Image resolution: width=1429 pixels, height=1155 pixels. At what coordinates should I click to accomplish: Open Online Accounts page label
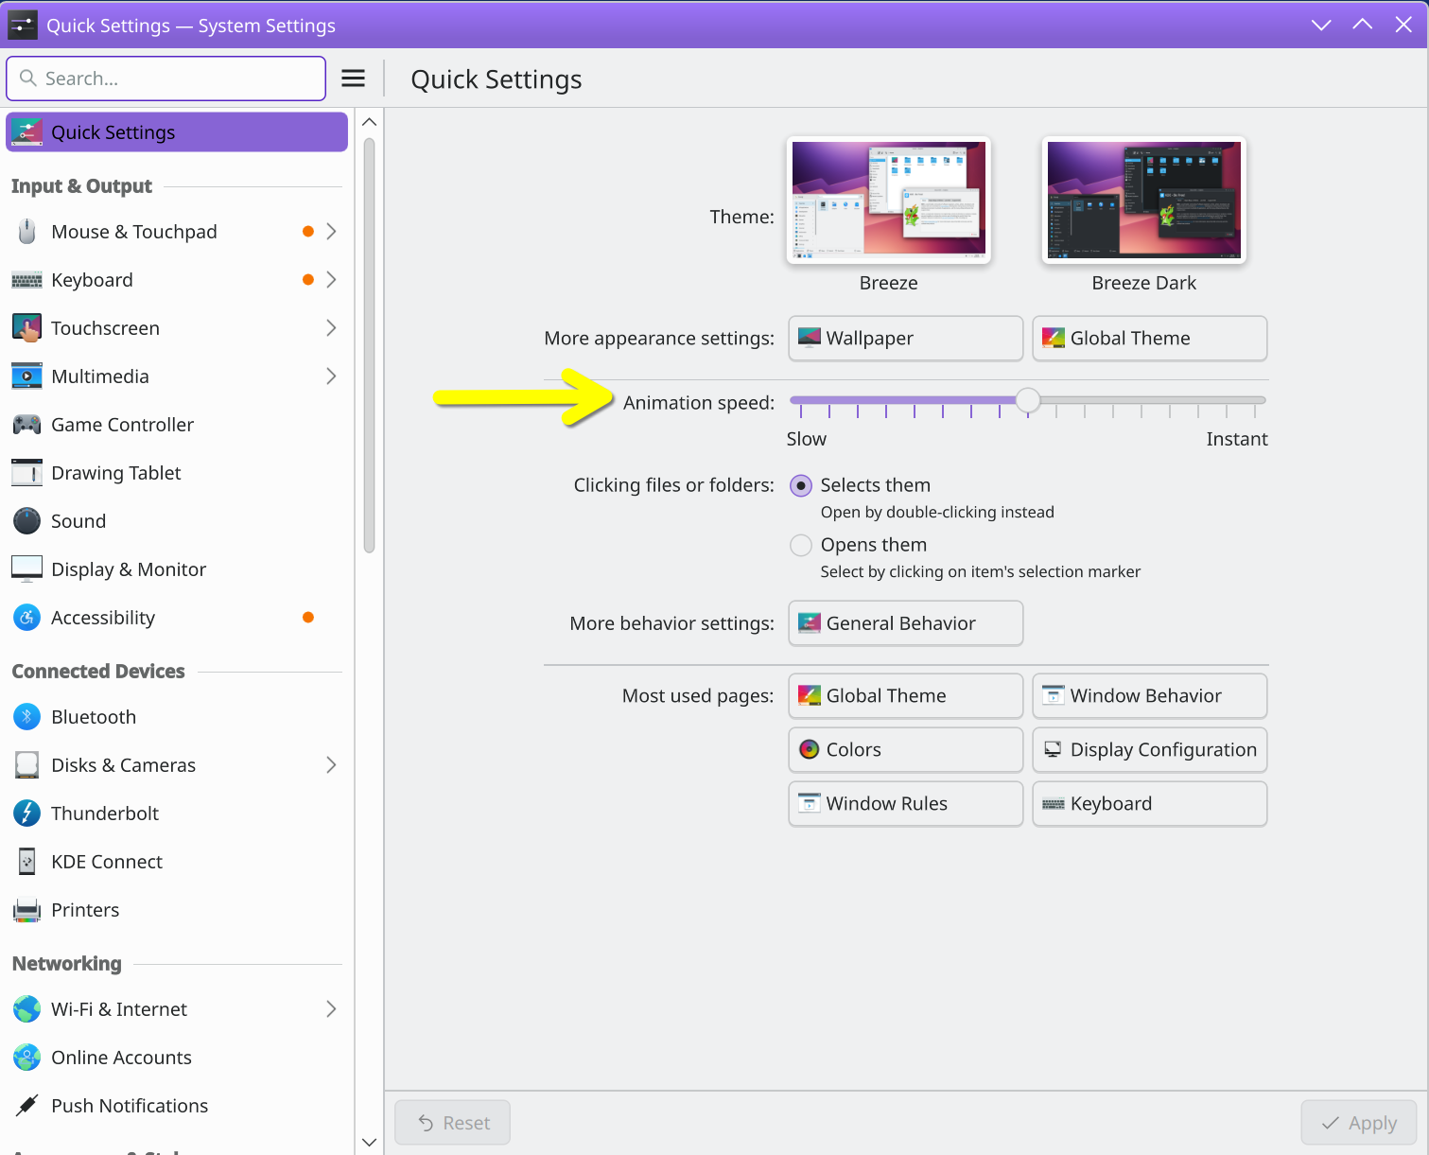pos(121,1058)
